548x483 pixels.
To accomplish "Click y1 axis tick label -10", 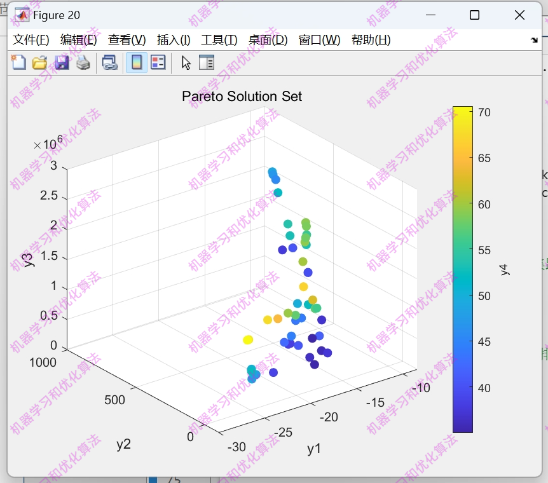I will (x=421, y=388).
